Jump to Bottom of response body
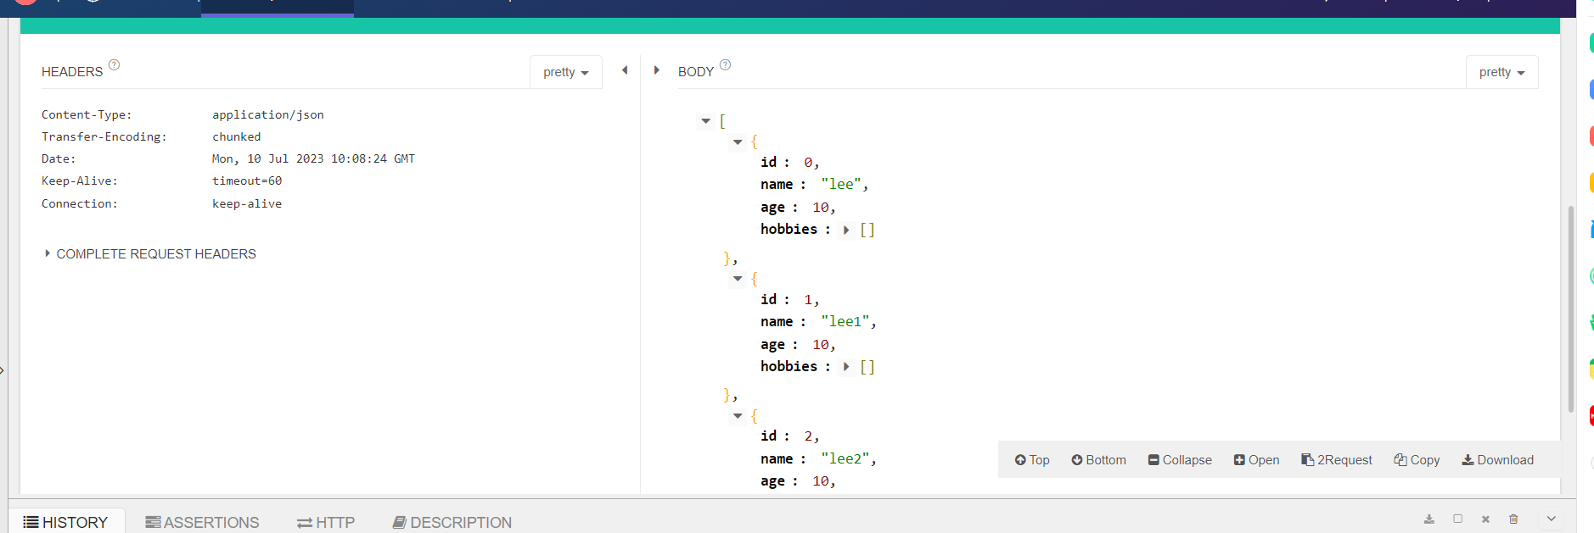The height and width of the screenshot is (533, 1594). (x=1098, y=460)
